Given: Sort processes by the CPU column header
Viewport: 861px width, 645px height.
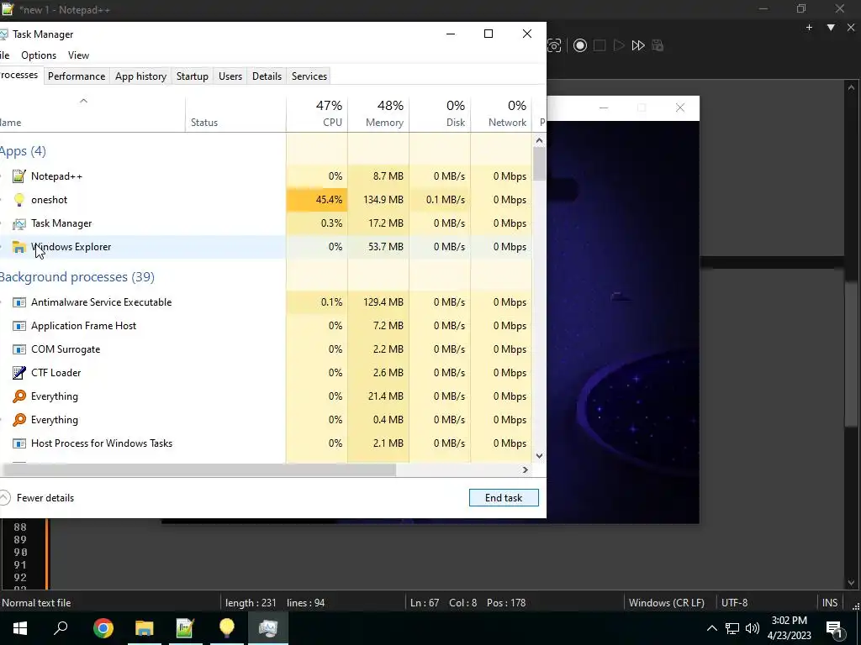Looking at the screenshot, I should 317,113.
